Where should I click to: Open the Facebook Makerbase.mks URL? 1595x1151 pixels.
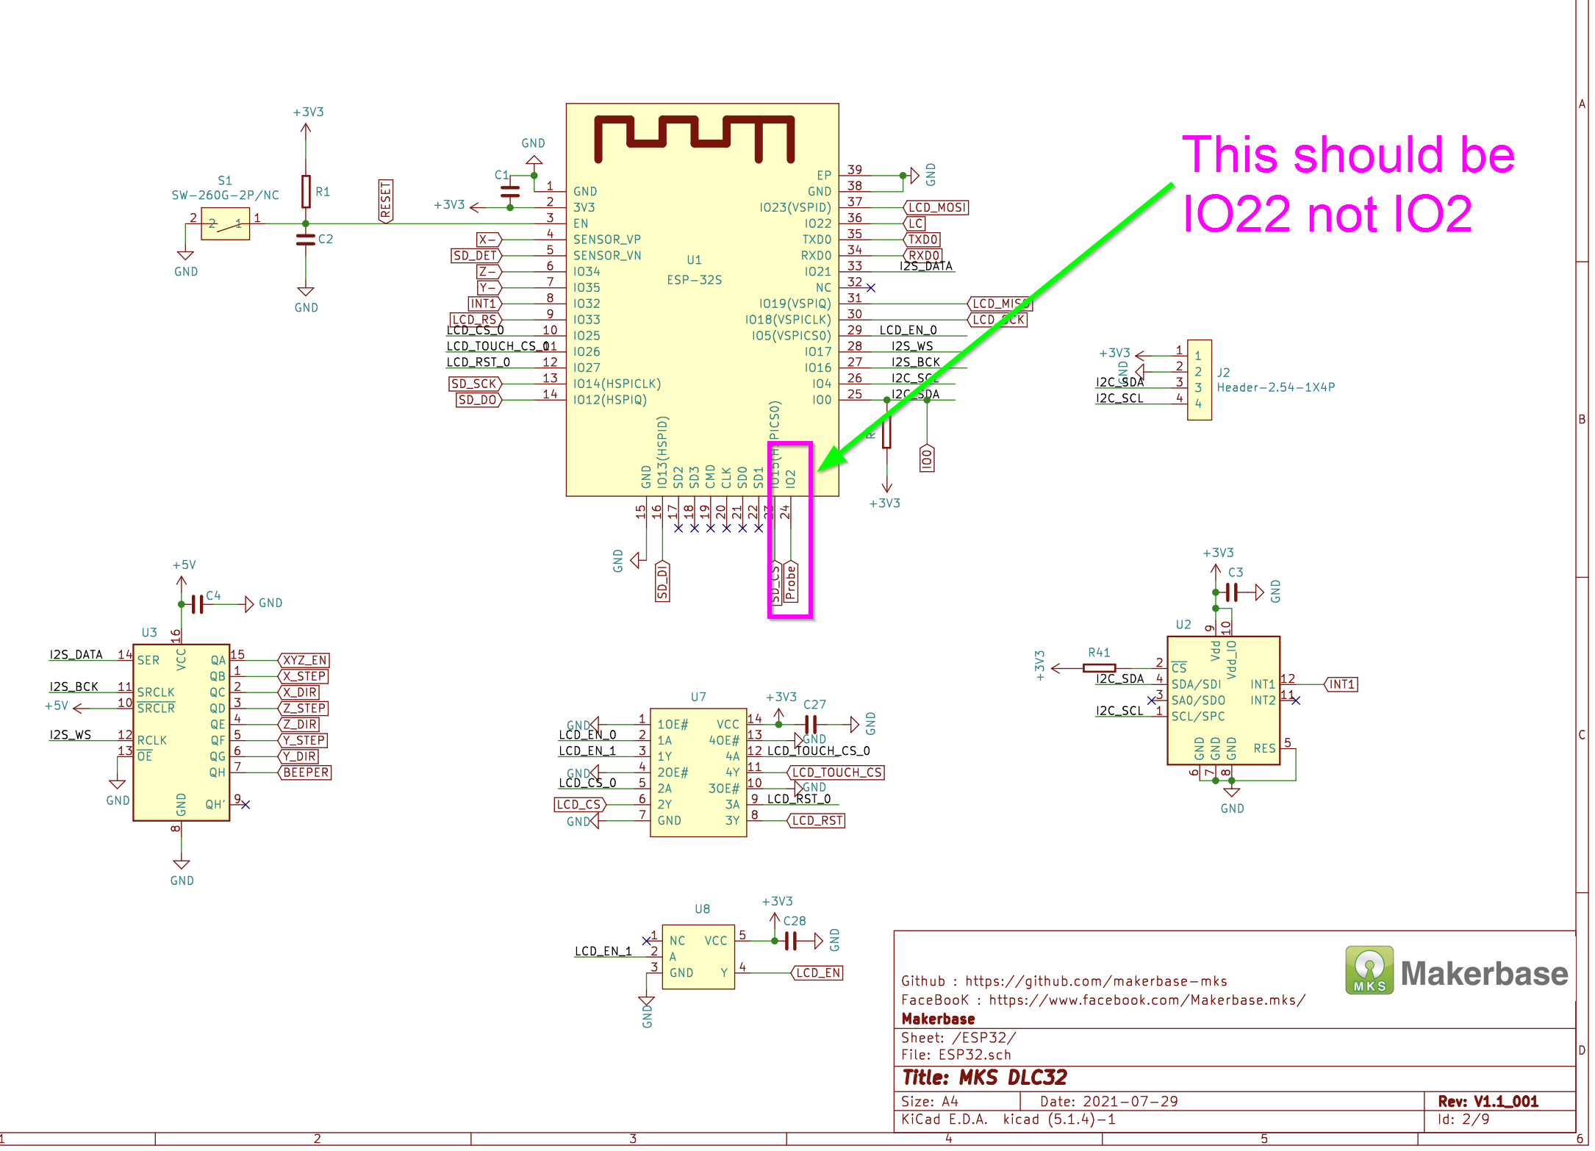pyautogui.click(x=1147, y=1000)
